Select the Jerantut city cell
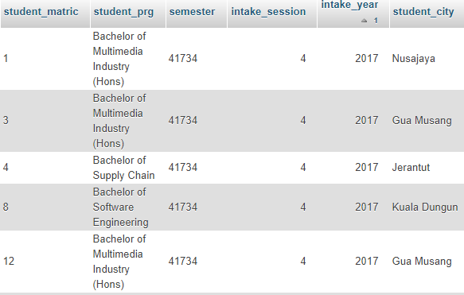Screen dimensions: 464x295 pos(411,168)
